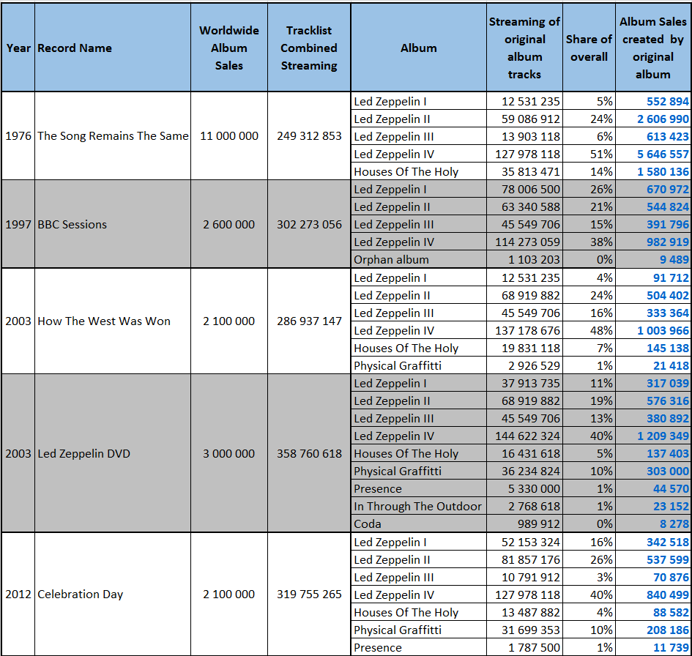Image resolution: width=692 pixels, height=656 pixels.
Task: Select the 'Worldwide Album Sales' header cell
Action: coord(229,48)
